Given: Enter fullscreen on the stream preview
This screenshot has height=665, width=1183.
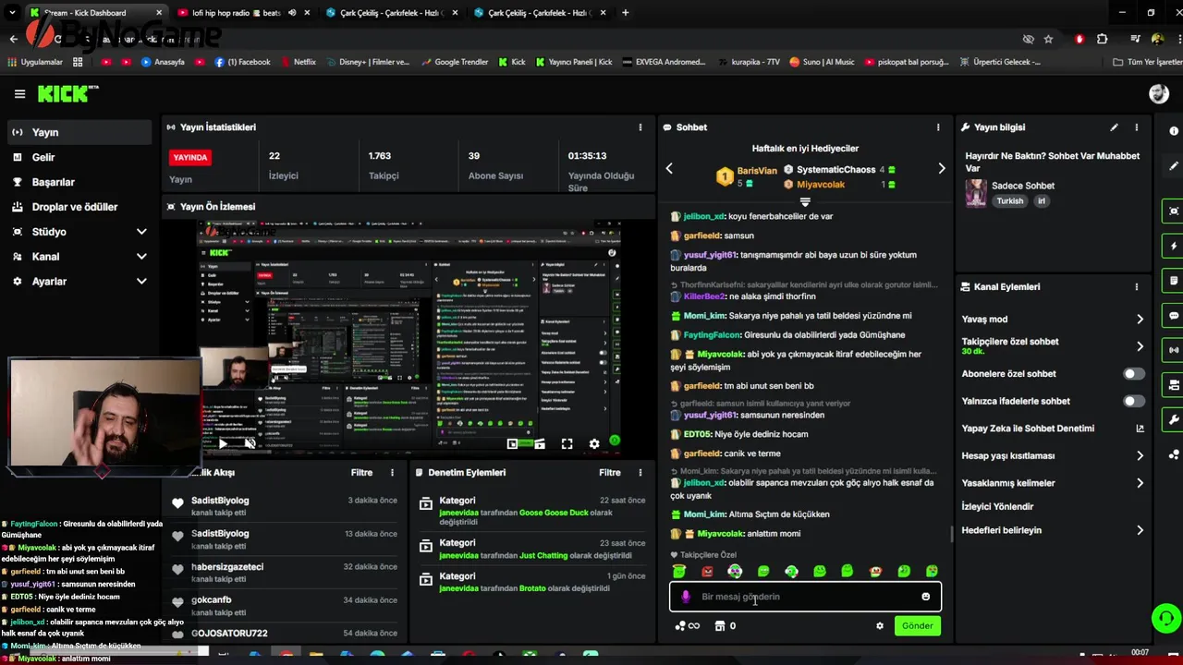Looking at the screenshot, I should pos(567,443).
